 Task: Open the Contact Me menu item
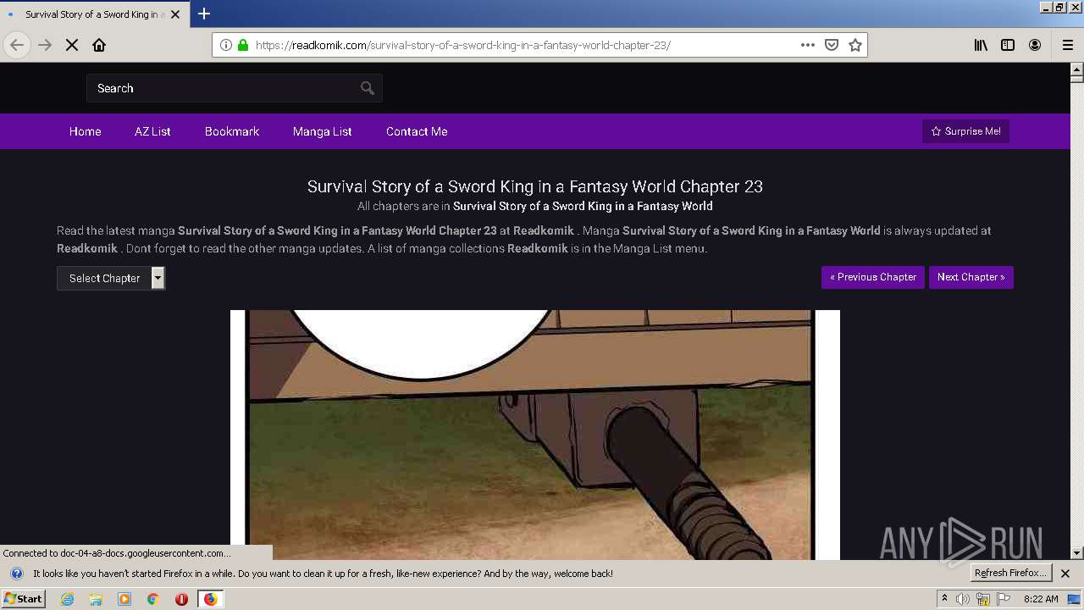pos(417,131)
